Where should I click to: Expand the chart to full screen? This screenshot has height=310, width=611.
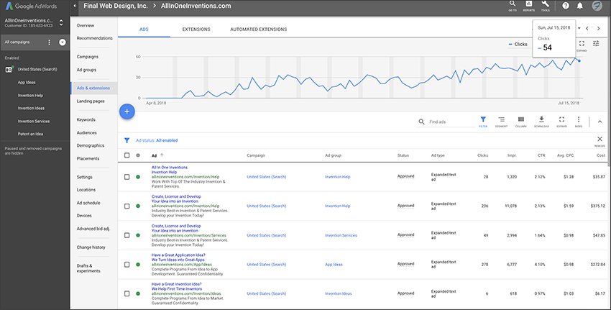tap(582, 45)
